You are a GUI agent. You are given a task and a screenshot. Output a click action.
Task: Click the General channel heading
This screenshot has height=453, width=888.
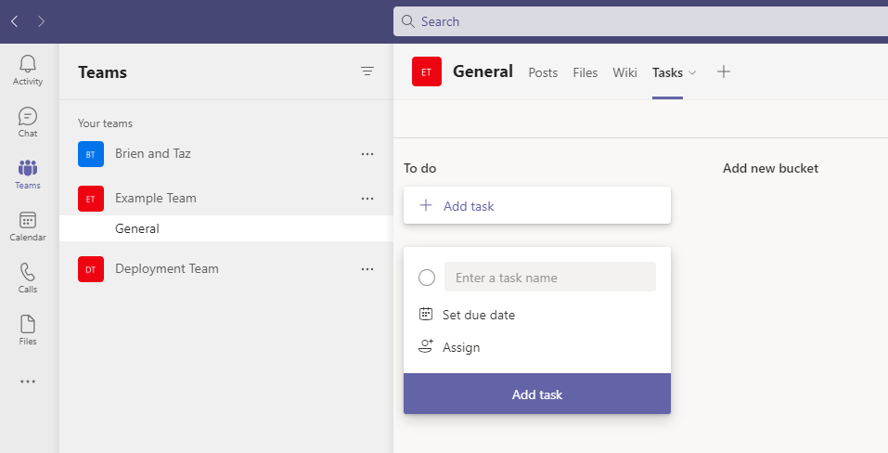point(483,71)
